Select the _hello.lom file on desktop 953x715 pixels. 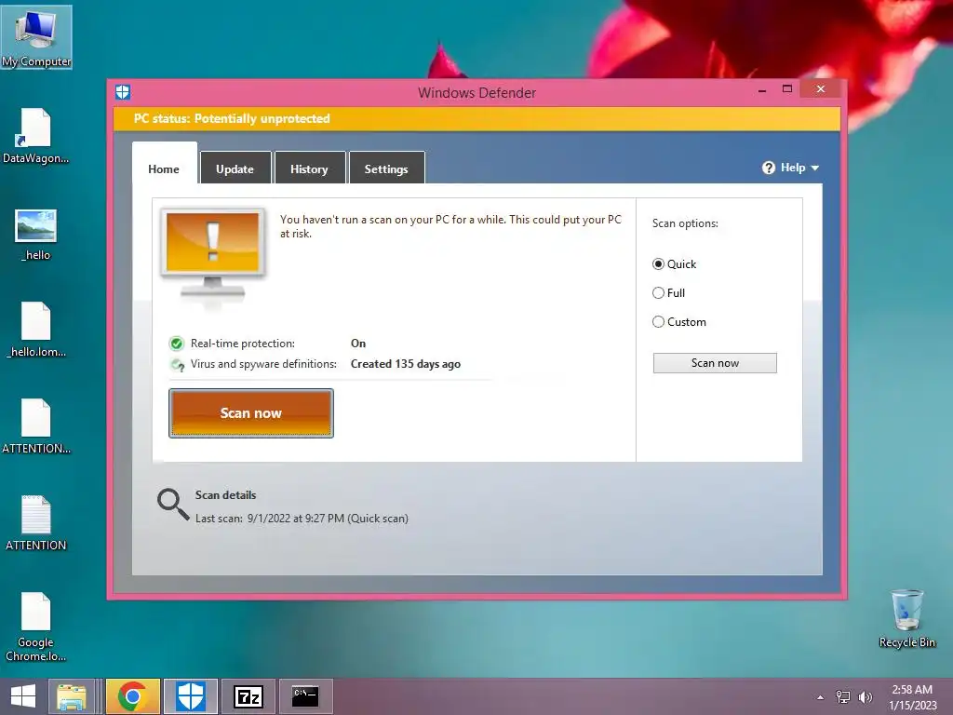pos(36,330)
